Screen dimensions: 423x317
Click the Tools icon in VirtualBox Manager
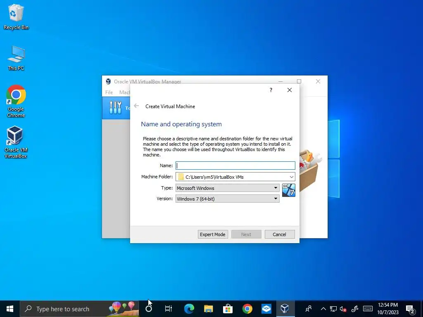(x=116, y=108)
